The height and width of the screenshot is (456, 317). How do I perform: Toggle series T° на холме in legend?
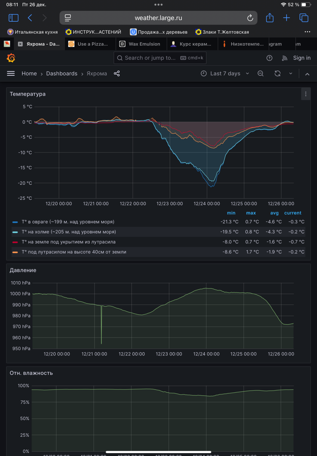point(69,232)
